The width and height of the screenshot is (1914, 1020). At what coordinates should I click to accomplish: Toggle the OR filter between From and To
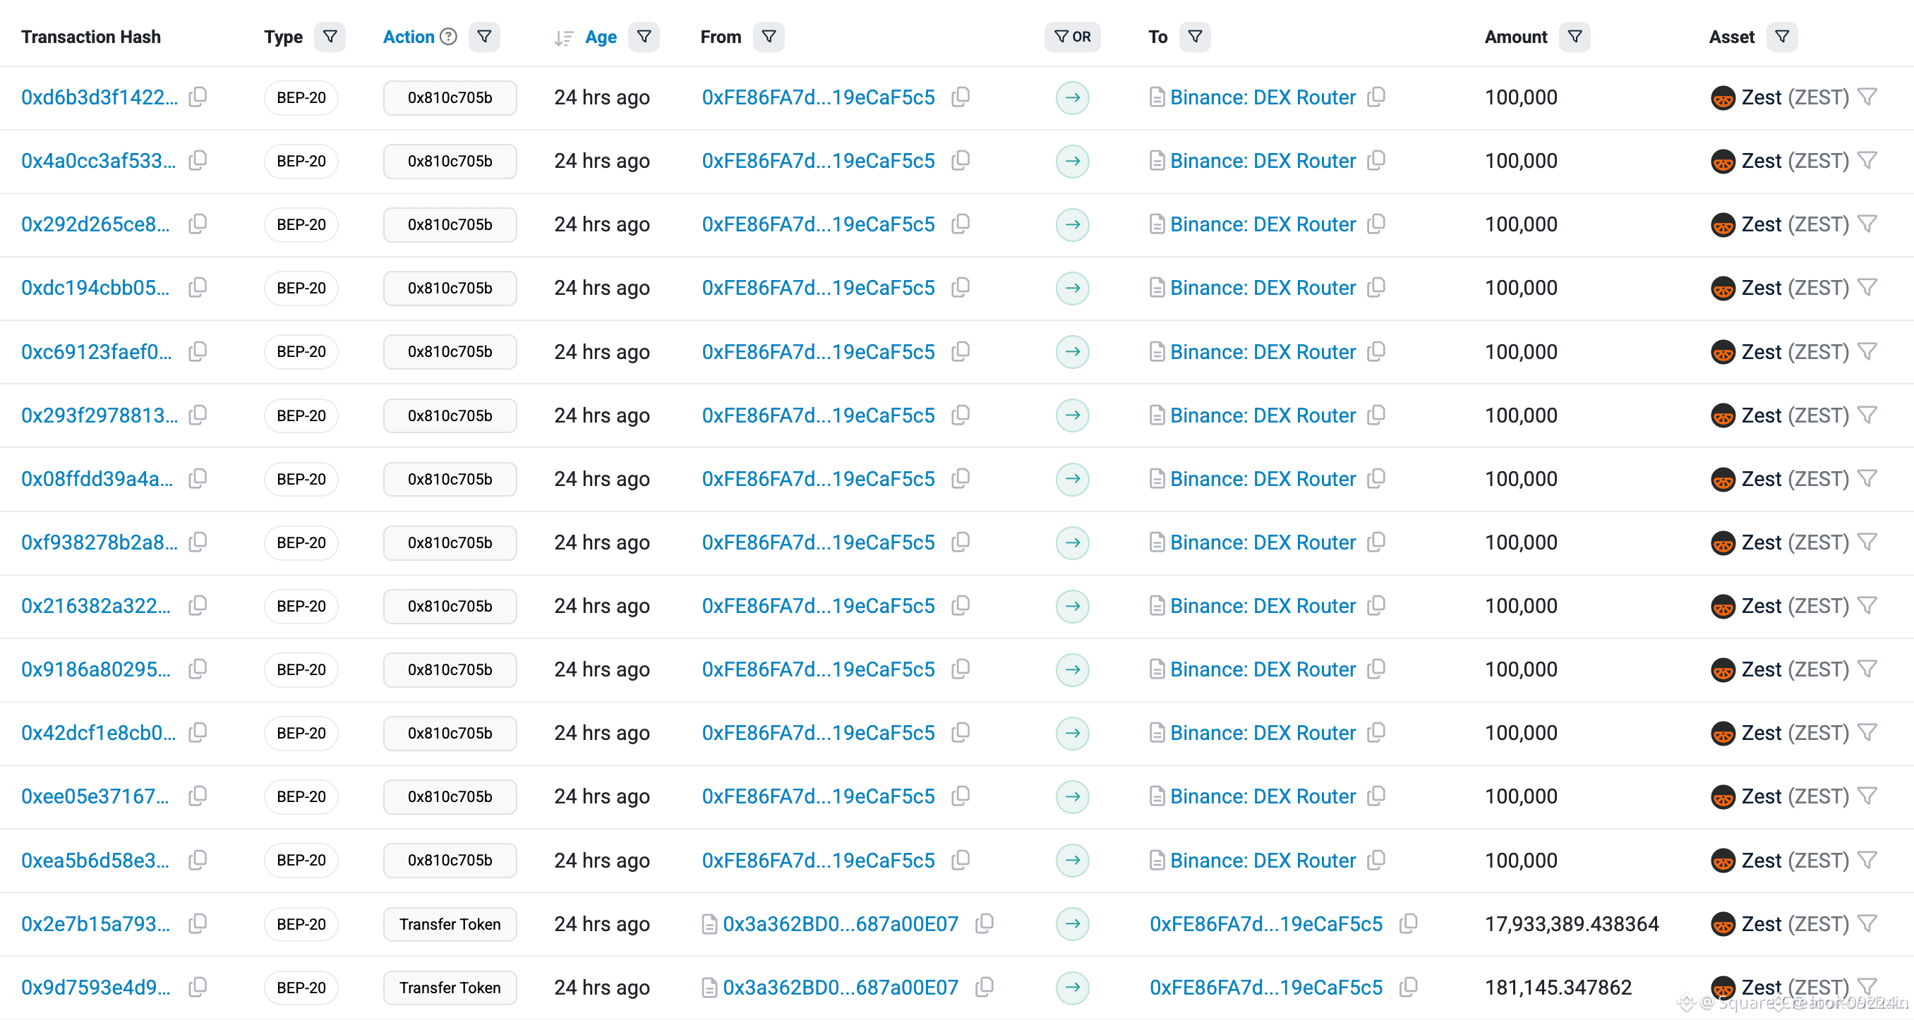1072,37
